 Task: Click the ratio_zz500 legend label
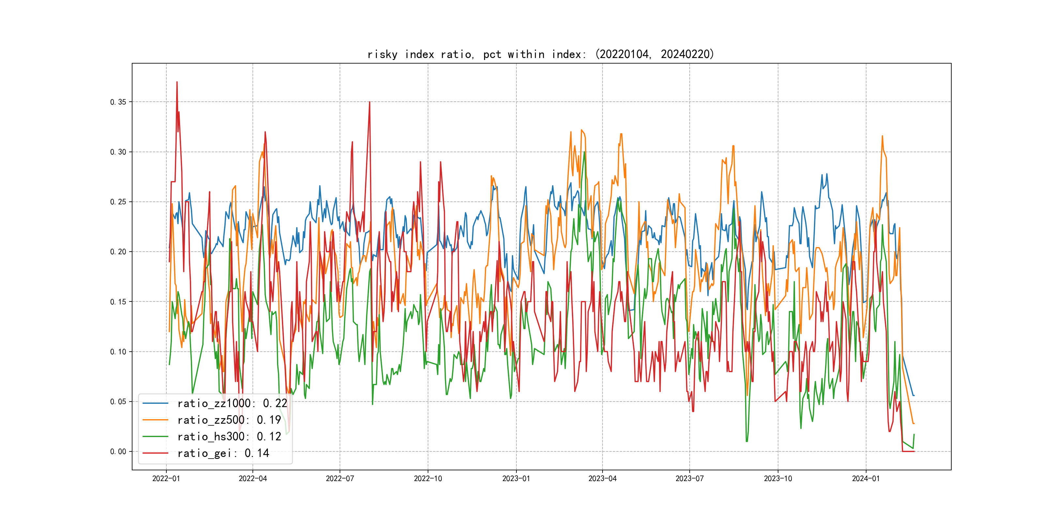[x=229, y=420]
